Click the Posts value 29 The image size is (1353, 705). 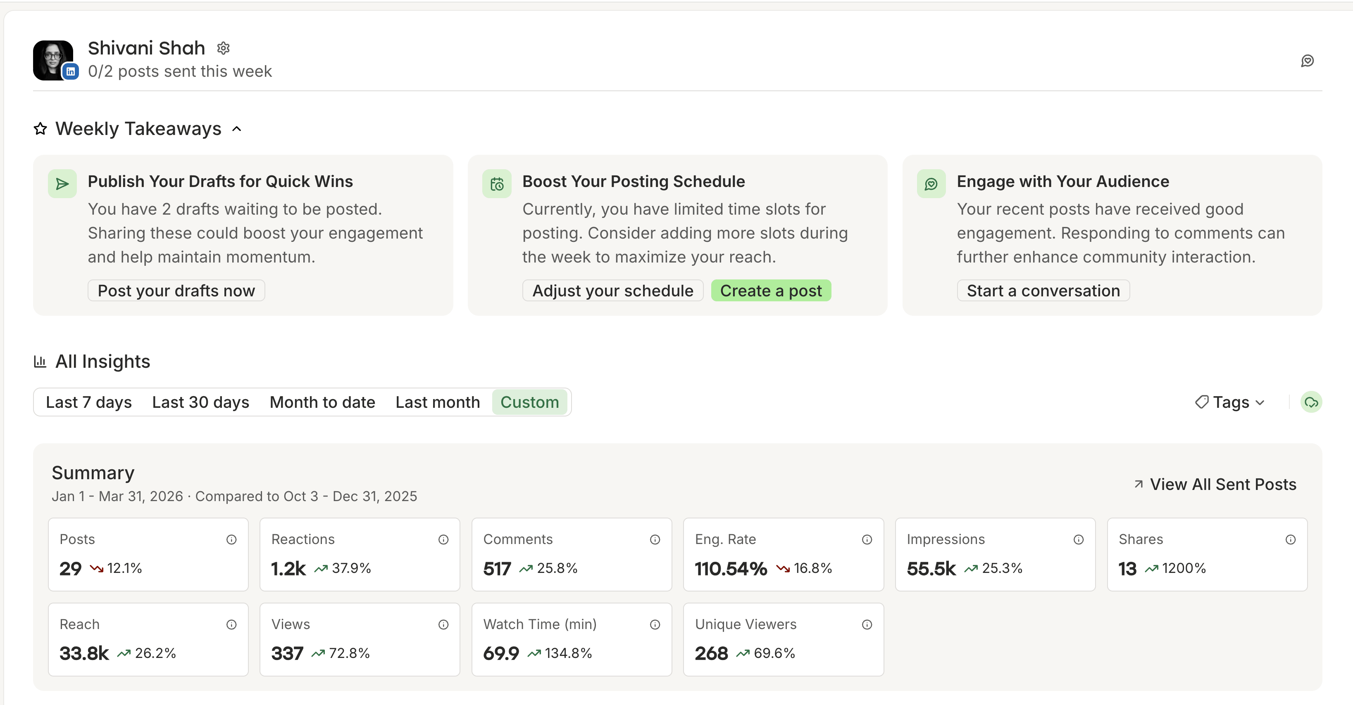[70, 569]
